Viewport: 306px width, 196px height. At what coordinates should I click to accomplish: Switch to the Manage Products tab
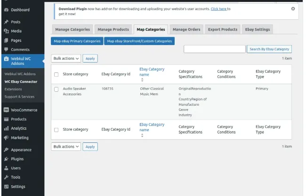[113, 30]
